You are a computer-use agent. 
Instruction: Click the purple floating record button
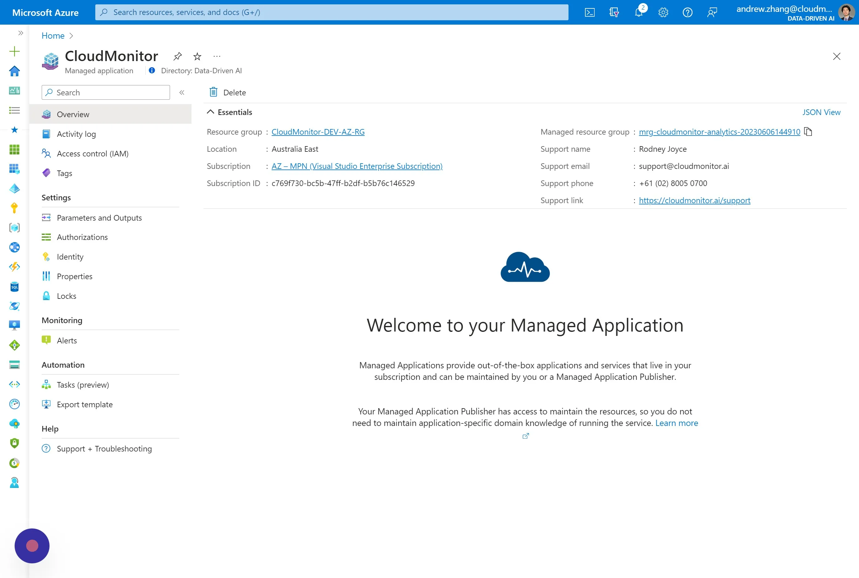(x=32, y=546)
